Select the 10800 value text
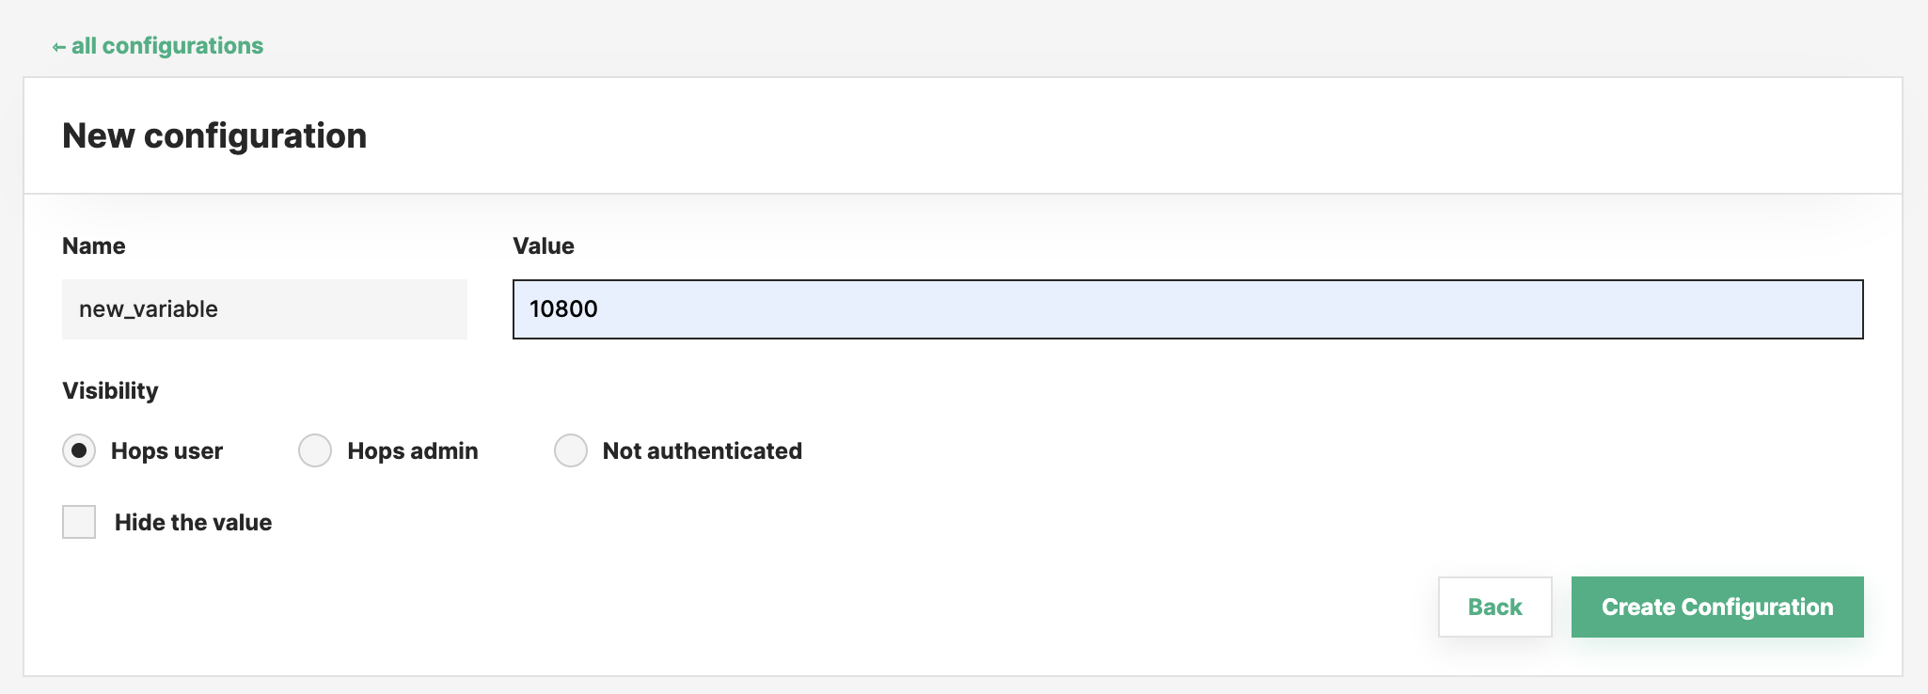This screenshot has width=1928, height=694. click(x=562, y=308)
